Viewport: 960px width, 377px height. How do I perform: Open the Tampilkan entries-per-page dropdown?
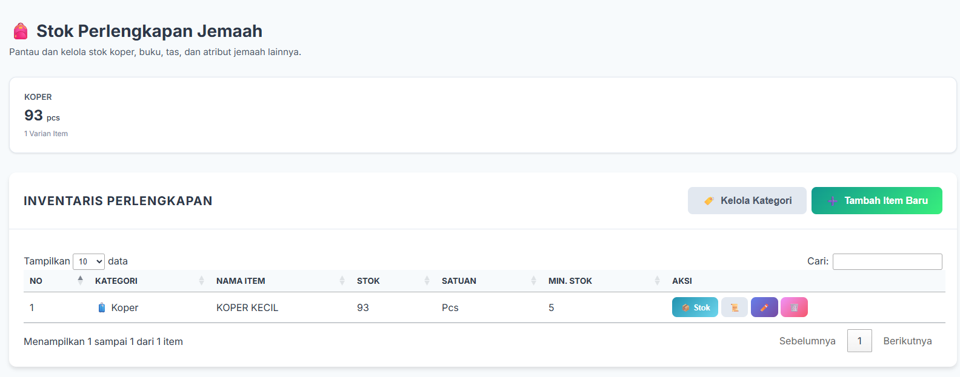coord(88,261)
